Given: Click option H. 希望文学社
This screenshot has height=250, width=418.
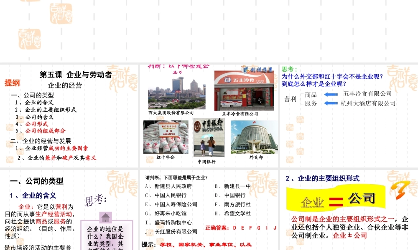Looking at the screenshot, I should coord(233,213).
